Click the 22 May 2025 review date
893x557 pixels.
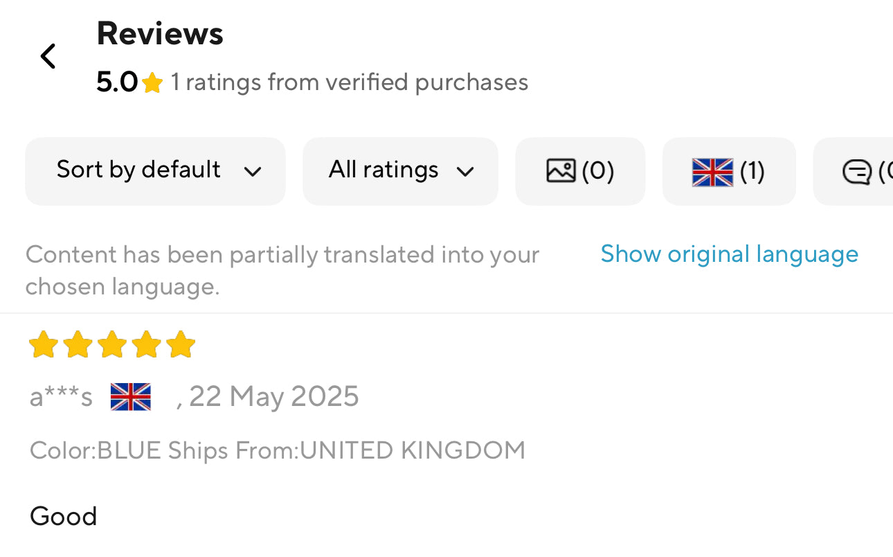273,397
